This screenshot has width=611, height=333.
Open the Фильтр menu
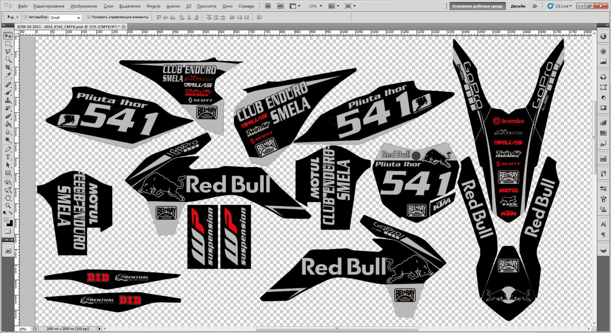coord(153,6)
